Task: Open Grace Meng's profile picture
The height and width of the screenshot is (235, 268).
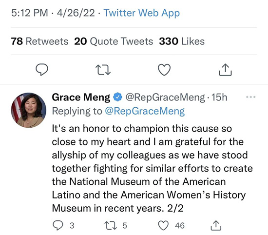Action: [x=29, y=110]
